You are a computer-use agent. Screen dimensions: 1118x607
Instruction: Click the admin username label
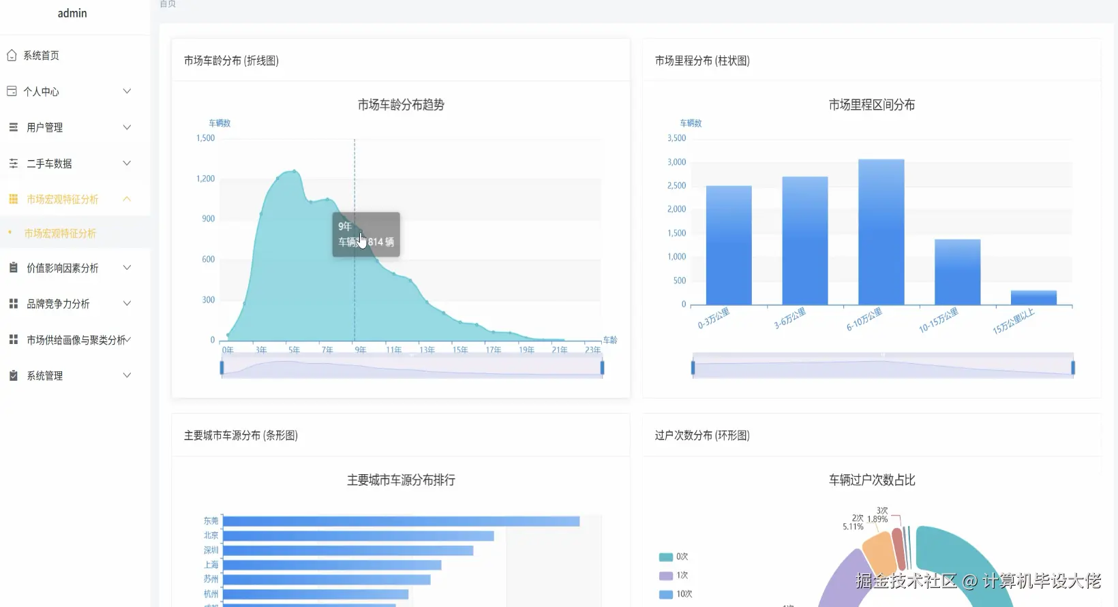pyautogui.click(x=72, y=13)
